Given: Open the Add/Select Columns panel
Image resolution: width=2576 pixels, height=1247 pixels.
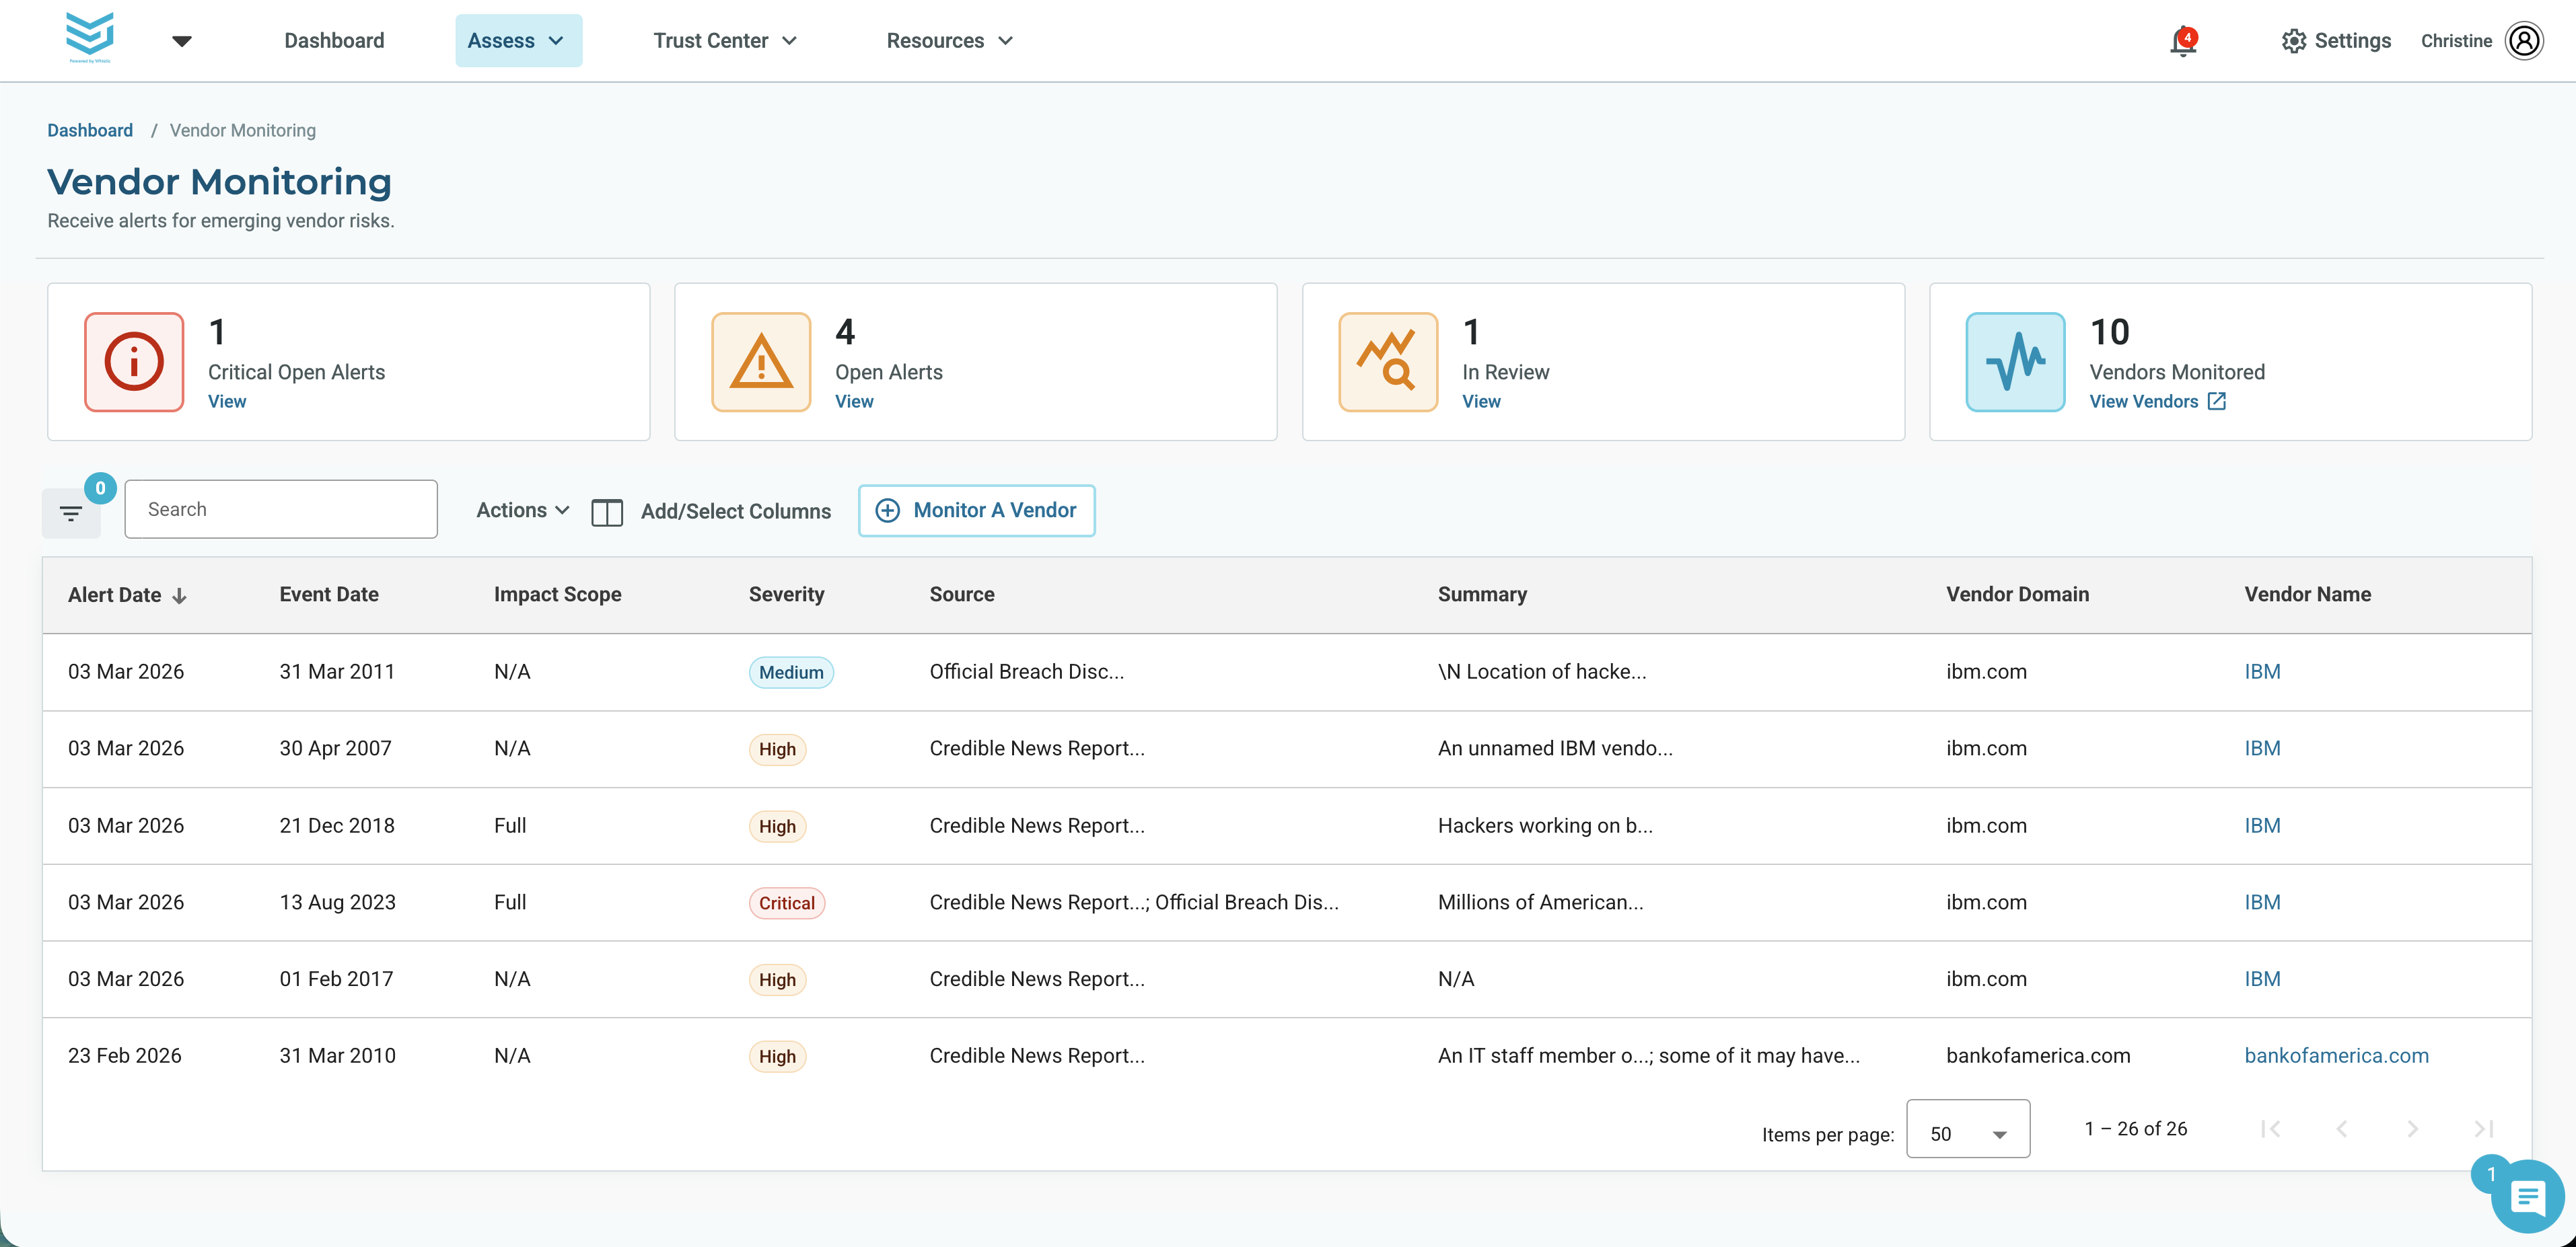Looking at the screenshot, I should click(x=711, y=512).
